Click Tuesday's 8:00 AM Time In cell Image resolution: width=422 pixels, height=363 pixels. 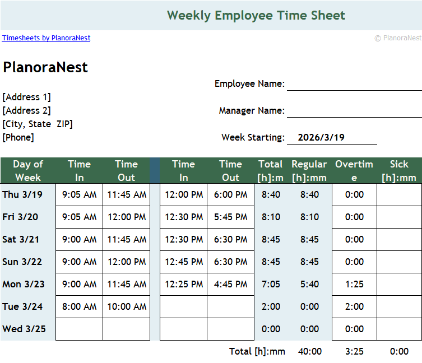(x=80, y=306)
